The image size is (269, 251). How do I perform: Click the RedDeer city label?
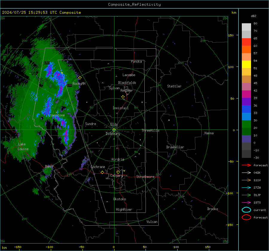point(127,90)
